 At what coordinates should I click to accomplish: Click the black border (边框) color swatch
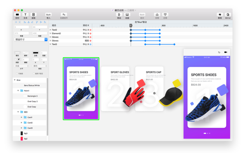(36, 53)
